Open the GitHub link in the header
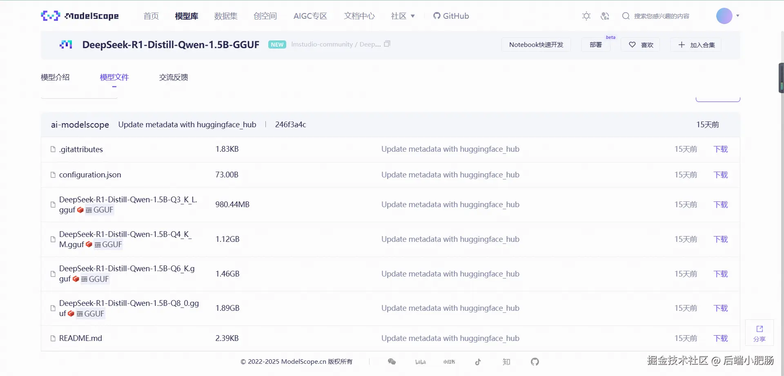This screenshot has width=784, height=376. pyautogui.click(x=451, y=16)
